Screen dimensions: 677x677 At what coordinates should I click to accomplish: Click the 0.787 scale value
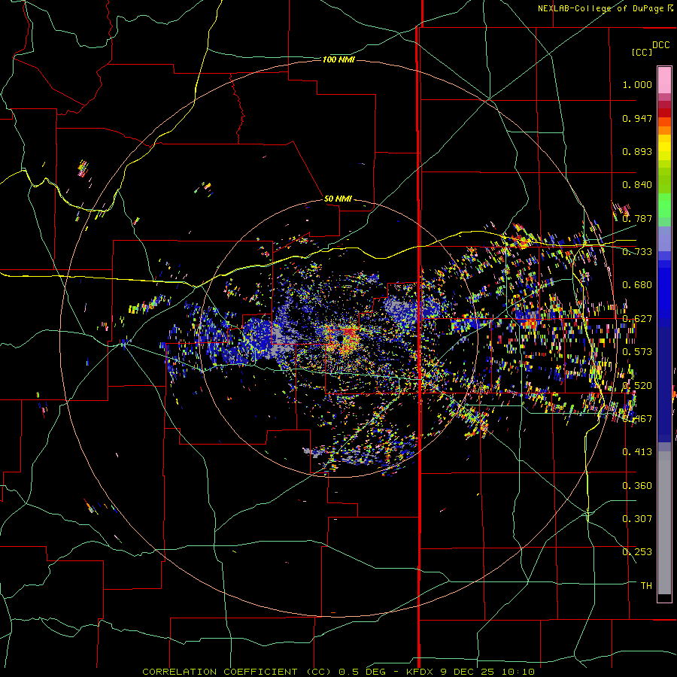pos(637,218)
